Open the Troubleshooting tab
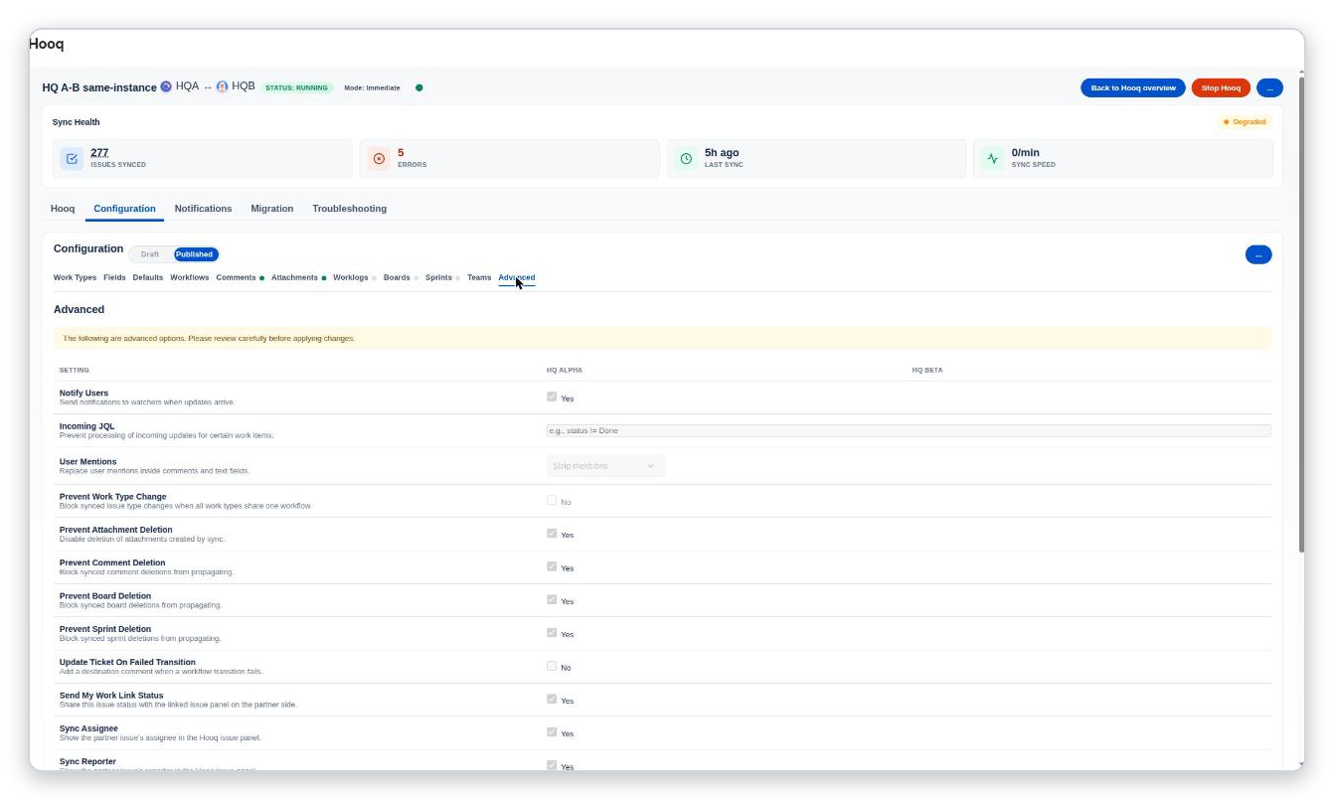The height and width of the screenshot is (800, 1334). point(349,209)
